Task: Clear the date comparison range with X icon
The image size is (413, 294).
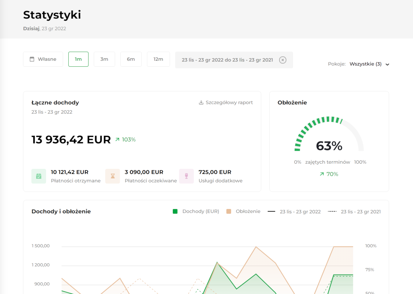Action: pos(283,60)
